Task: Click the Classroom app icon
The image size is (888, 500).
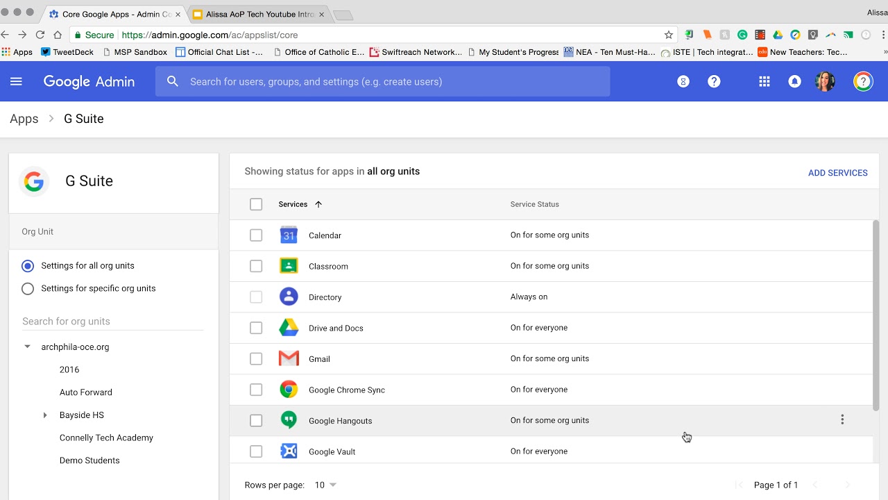Action: (x=289, y=266)
